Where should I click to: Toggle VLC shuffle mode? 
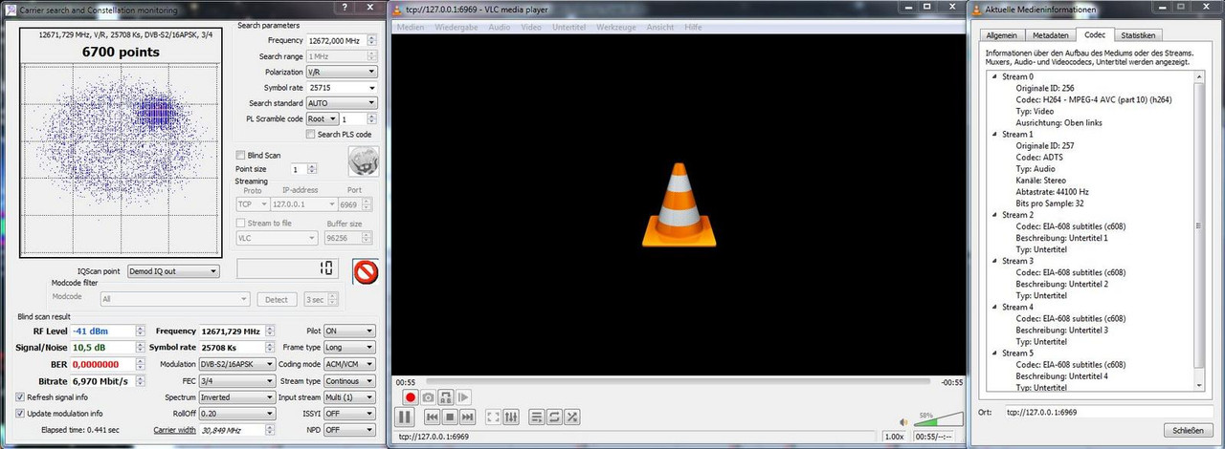tap(571, 417)
